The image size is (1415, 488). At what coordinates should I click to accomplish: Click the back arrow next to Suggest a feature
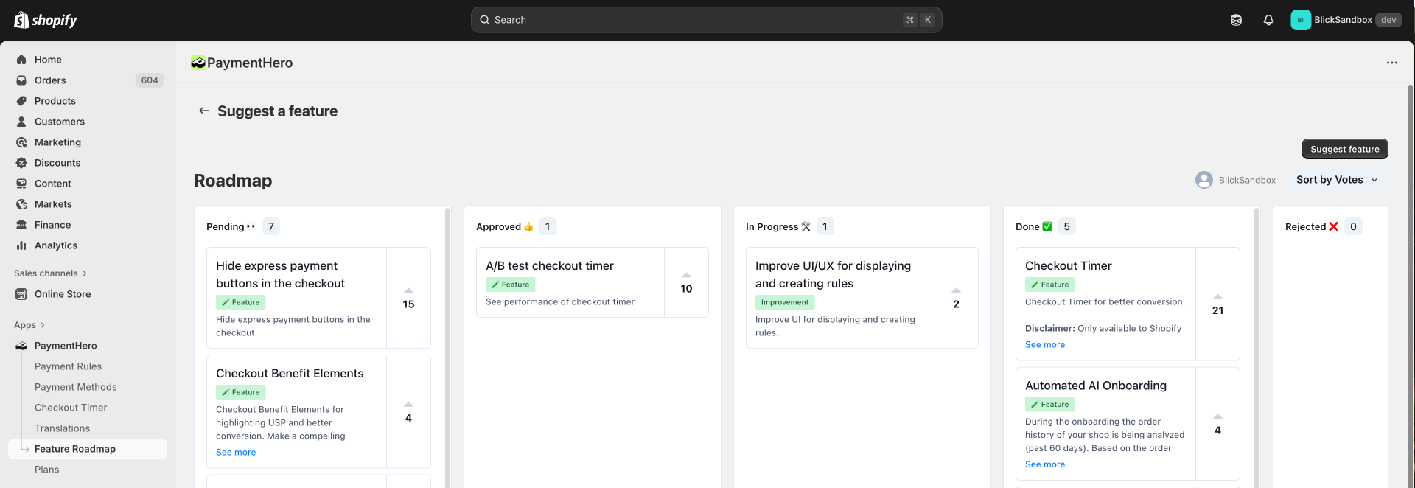click(x=204, y=111)
